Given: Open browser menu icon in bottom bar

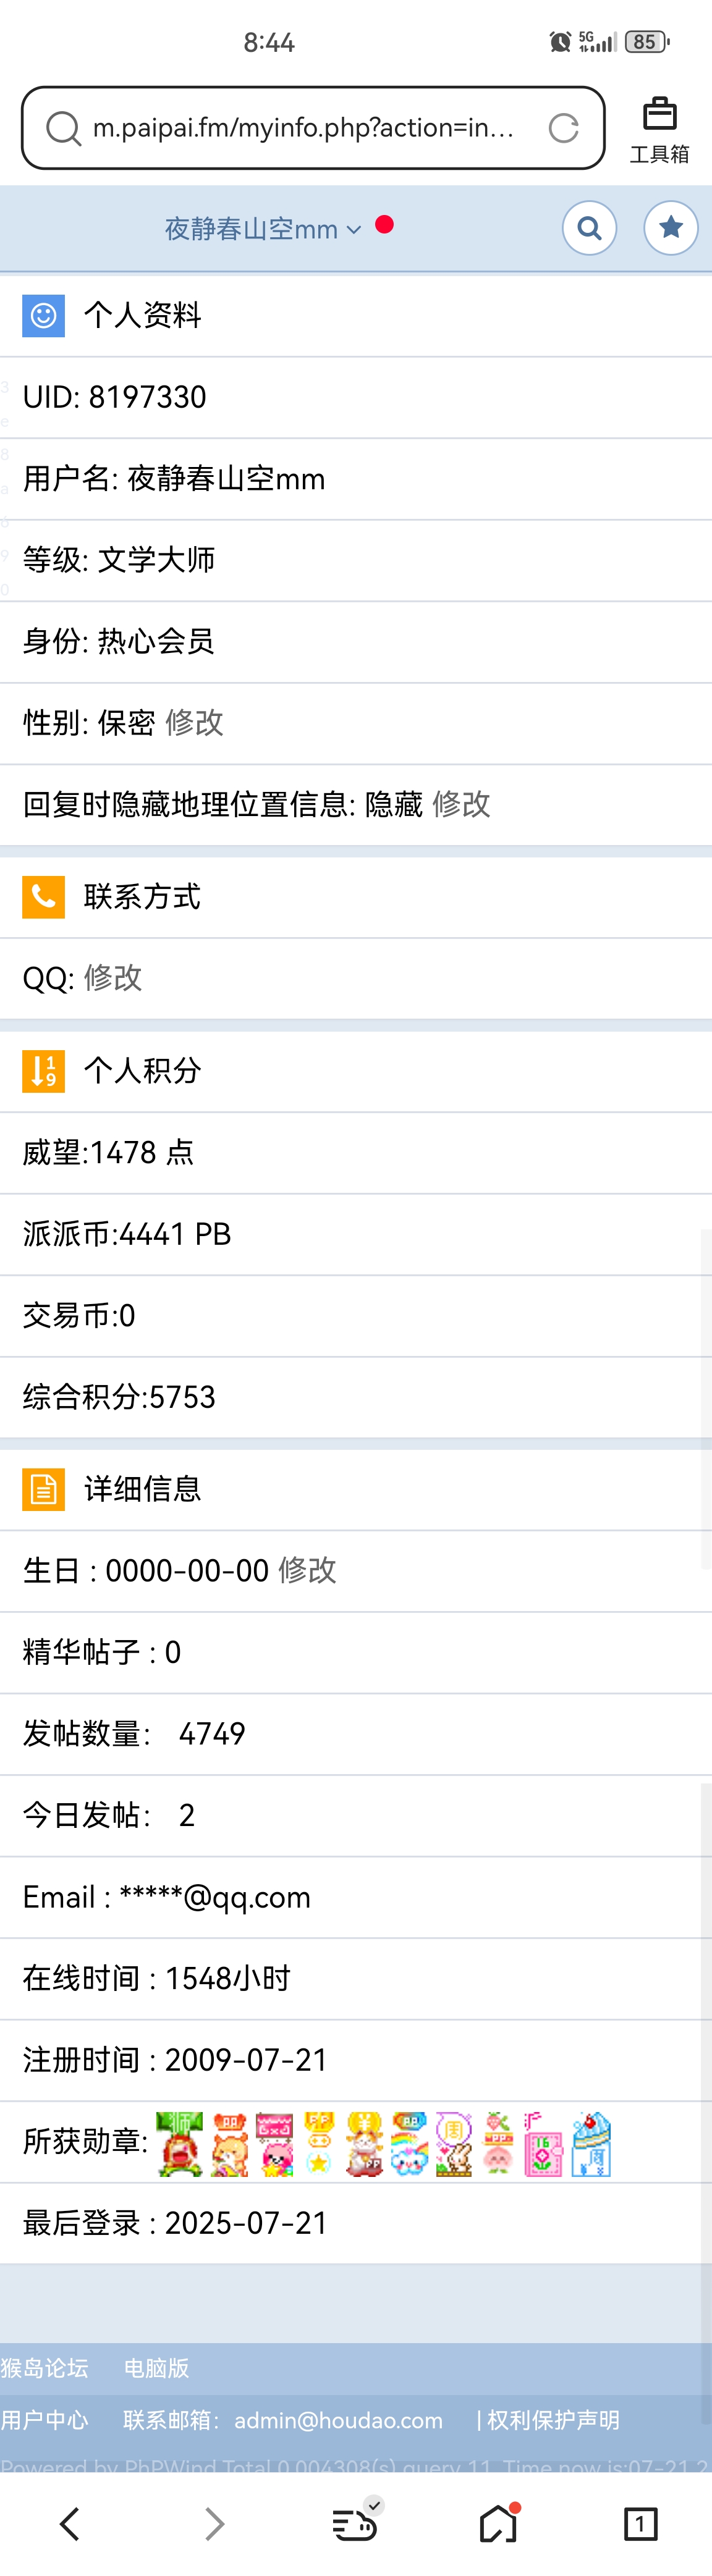Looking at the screenshot, I should point(355,2523).
